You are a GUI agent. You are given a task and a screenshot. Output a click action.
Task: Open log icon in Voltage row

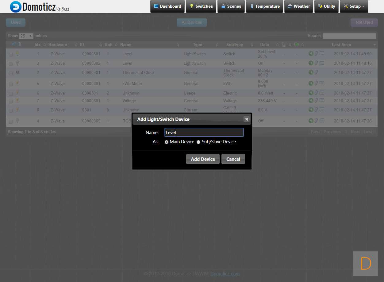click(x=322, y=100)
